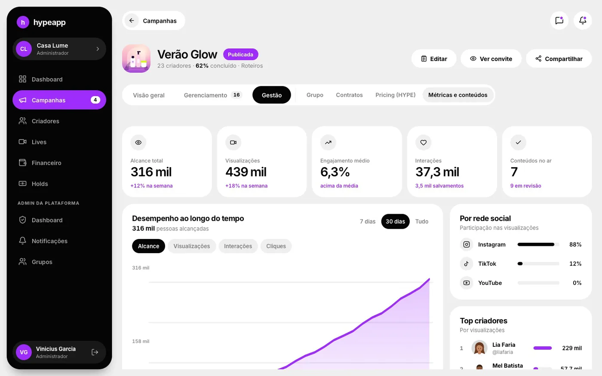Open Dashboard under Admin da Plataforma
The height and width of the screenshot is (376, 602).
(59, 220)
